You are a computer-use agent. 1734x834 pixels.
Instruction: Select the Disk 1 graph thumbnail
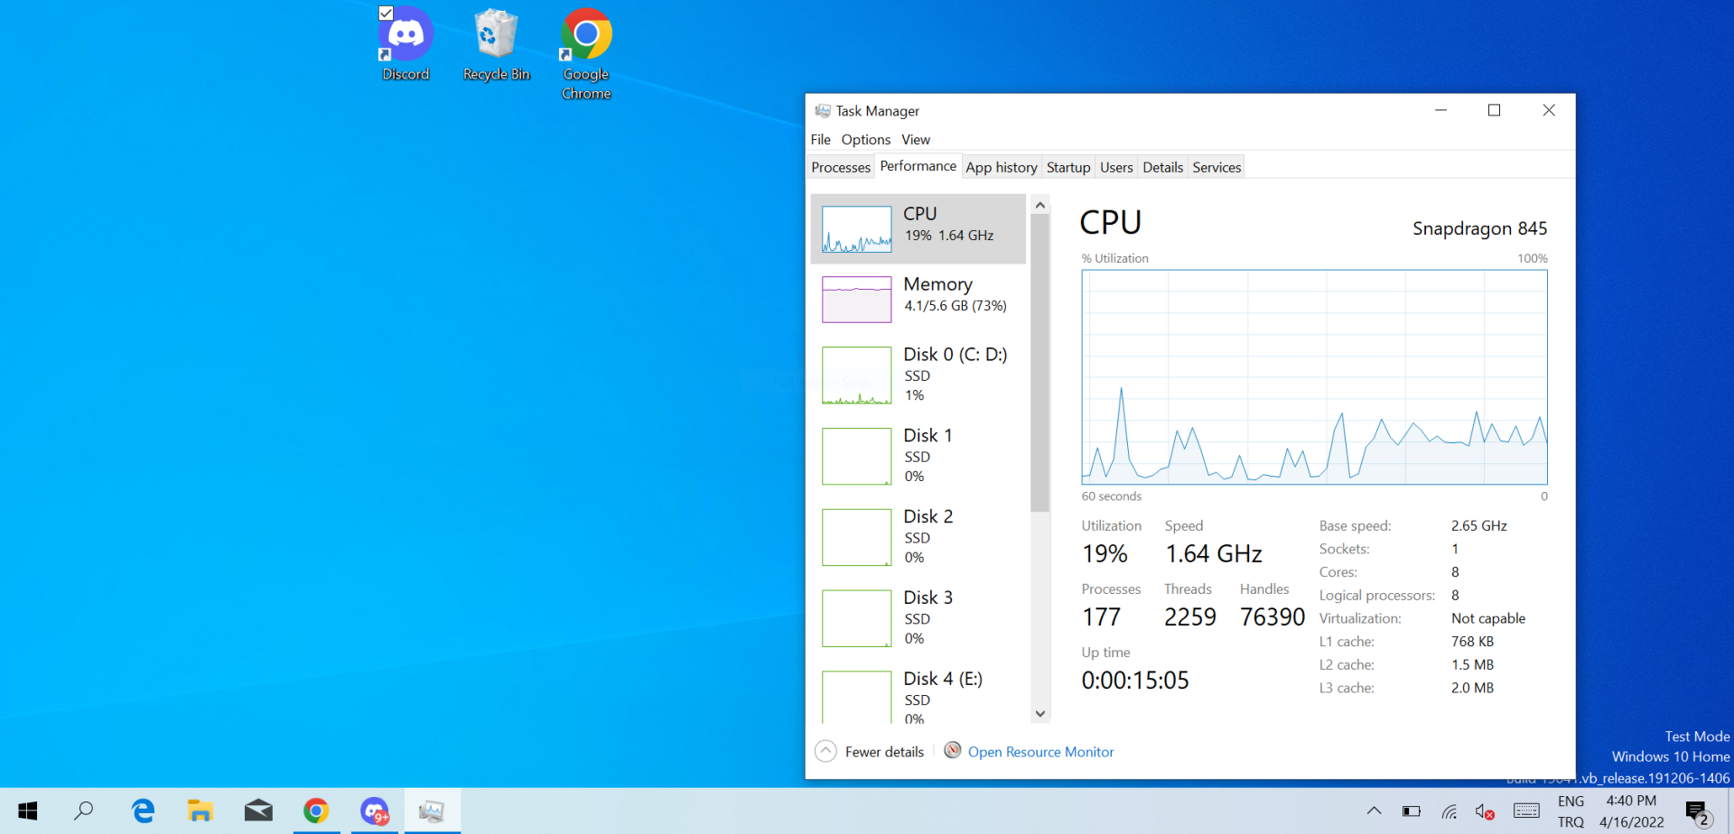[x=856, y=457]
